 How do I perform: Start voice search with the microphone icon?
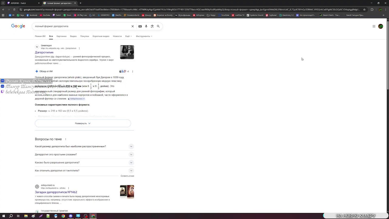[x=146, y=26]
